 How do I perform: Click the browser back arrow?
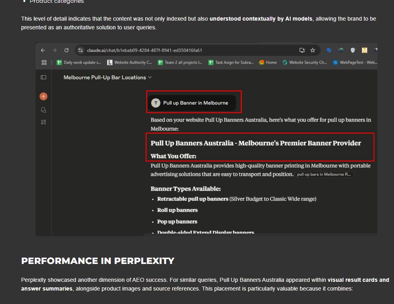click(x=43, y=50)
